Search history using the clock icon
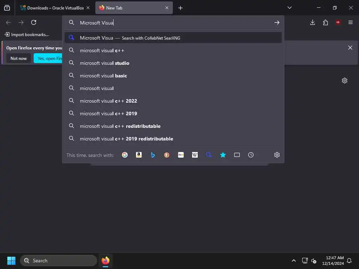 (x=251, y=155)
